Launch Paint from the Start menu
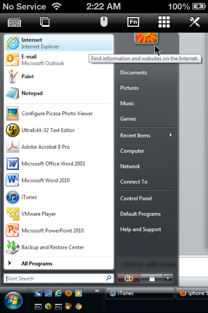Screen dimensions: 208x313 [x=59, y=76]
